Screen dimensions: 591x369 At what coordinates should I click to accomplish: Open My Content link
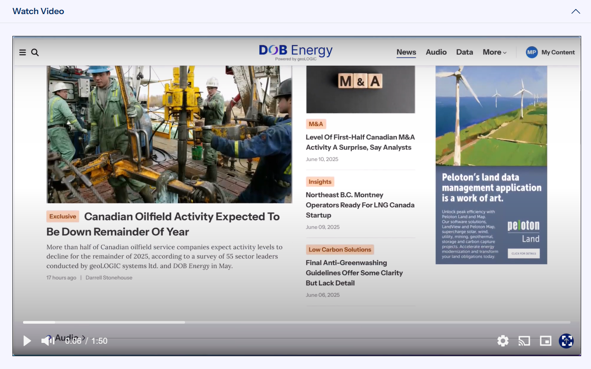pyautogui.click(x=558, y=52)
